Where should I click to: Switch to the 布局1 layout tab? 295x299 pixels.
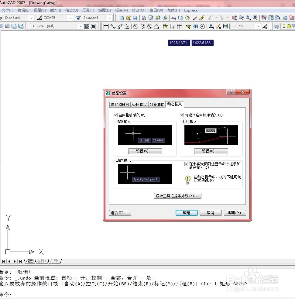pyautogui.click(x=42, y=261)
